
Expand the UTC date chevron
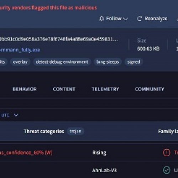tap(16, 115)
